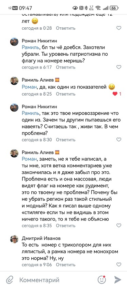Tap the paperclip attachment icon

tap(9, 280)
